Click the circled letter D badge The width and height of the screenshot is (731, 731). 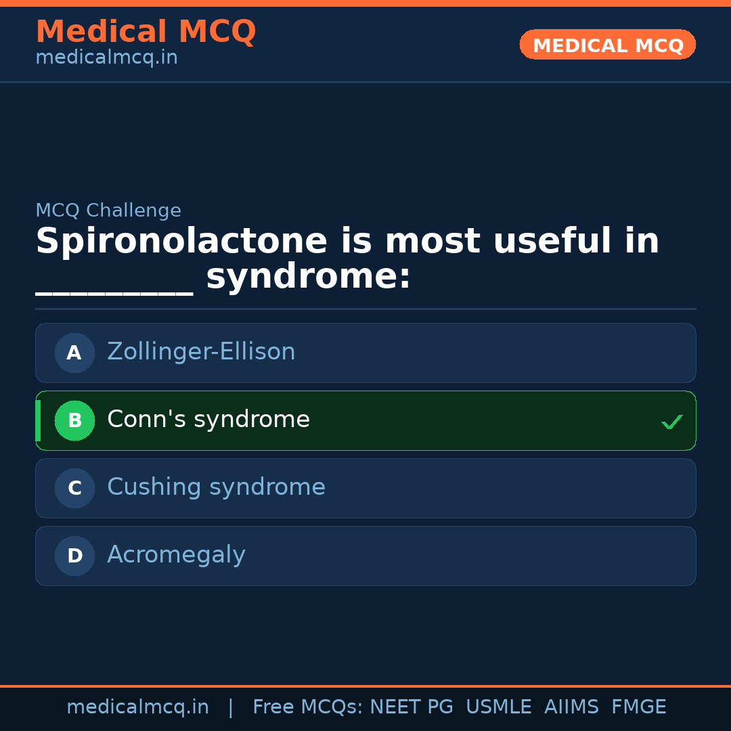[74, 556]
